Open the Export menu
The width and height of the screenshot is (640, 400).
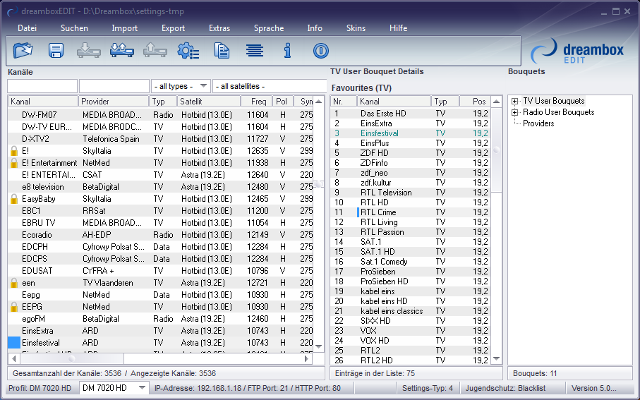(173, 28)
